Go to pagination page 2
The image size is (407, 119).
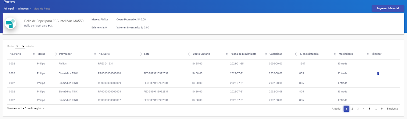352,109
